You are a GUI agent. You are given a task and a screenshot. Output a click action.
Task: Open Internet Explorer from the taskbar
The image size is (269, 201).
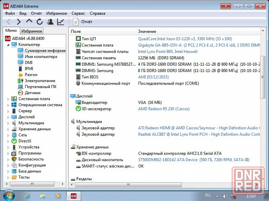coord(27,196)
